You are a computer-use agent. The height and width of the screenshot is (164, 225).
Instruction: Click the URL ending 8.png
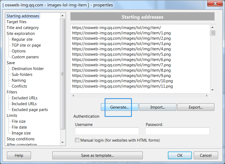coord(121,70)
